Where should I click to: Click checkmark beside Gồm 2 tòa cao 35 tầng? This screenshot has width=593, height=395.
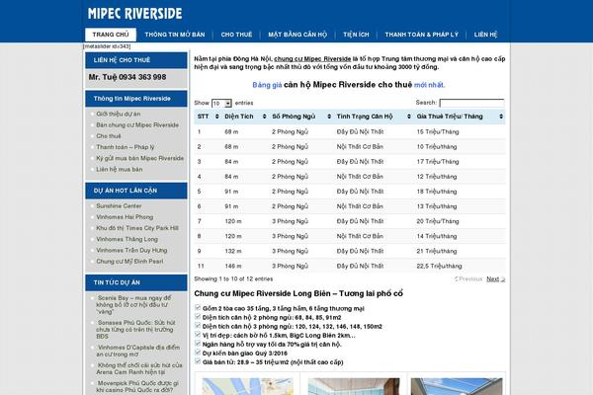(x=198, y=308)
